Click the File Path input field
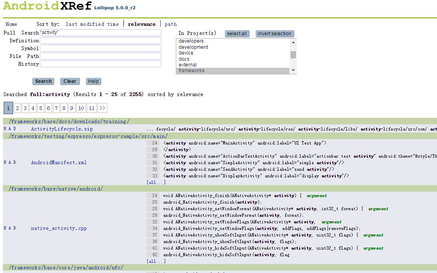The height and width of the screenshot is (273, 437). click(100, 56)
